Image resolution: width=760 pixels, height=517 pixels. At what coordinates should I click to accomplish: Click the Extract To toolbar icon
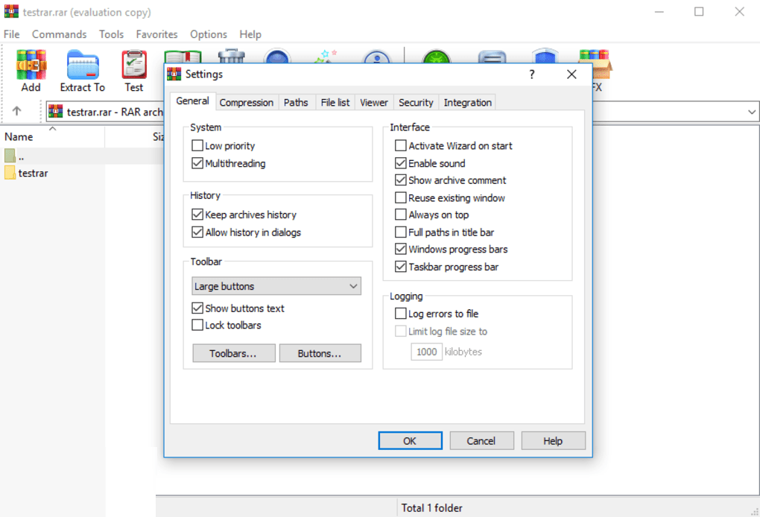[83, 65]
